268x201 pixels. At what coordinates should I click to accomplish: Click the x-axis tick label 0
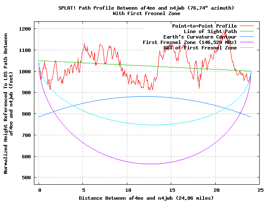(x=40, y=190)
